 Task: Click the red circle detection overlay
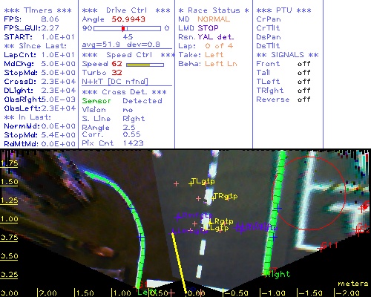pyautogui.click(x=309, y=193)
